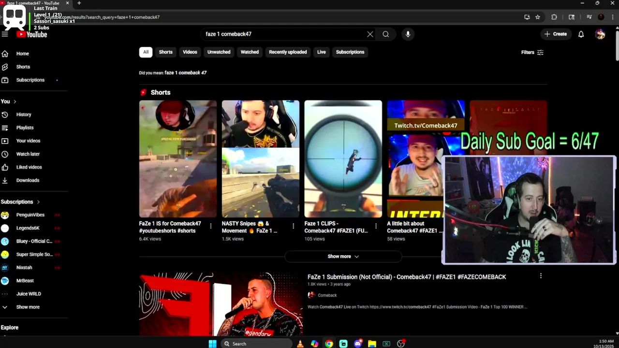
Task: Open Subscriptions in the sidebar
Action: [30, 80]
